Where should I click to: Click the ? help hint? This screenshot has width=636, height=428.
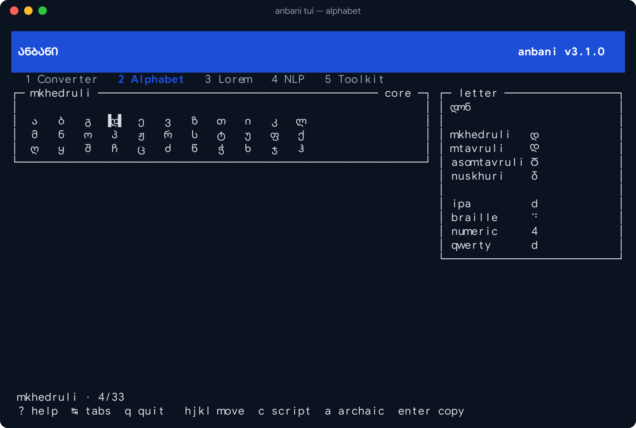pyautogui.click(x=38, y=411)
